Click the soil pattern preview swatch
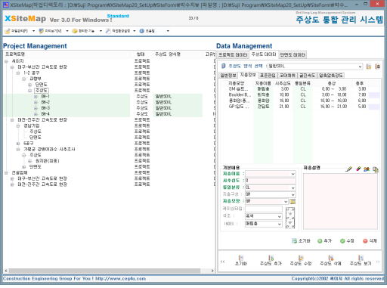 pos(290,218)
